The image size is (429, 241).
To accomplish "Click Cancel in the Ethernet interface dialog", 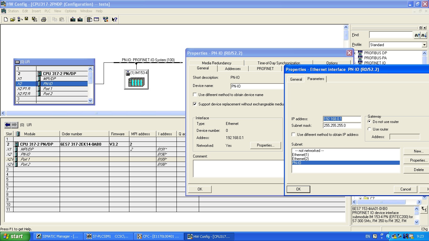I will click(x=405, y=189).
